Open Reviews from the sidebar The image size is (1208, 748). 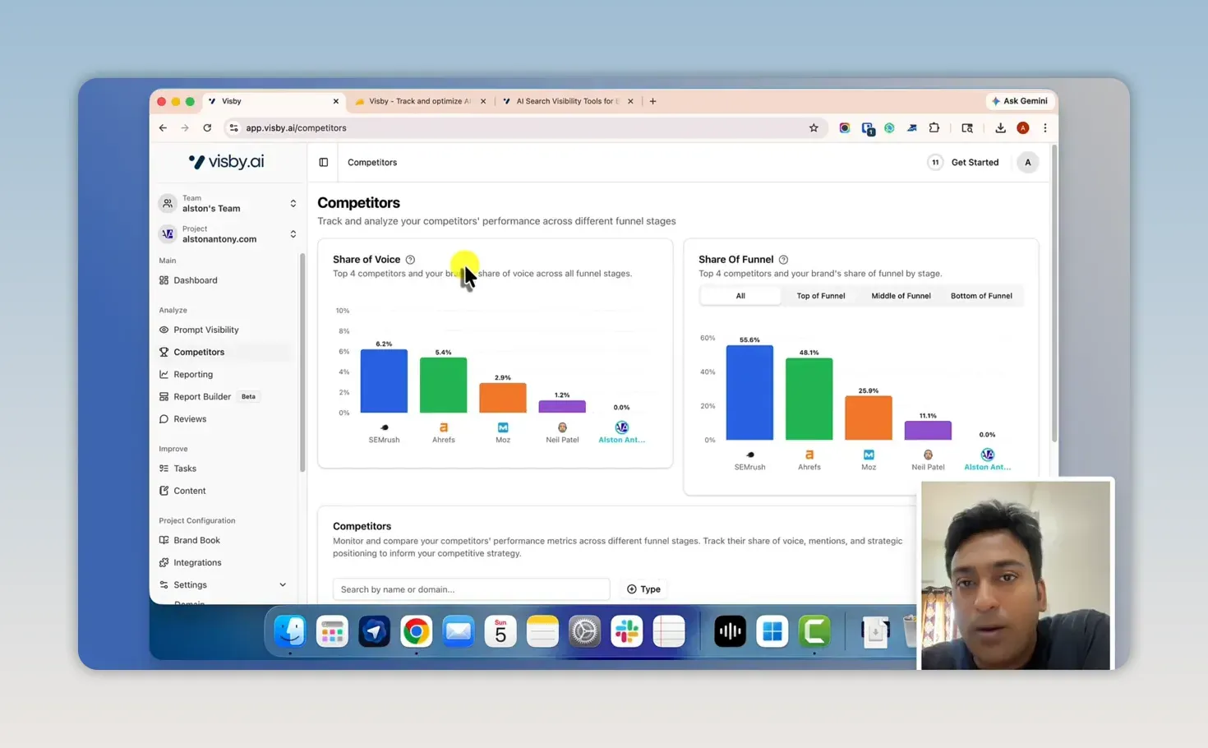(190, 419)
